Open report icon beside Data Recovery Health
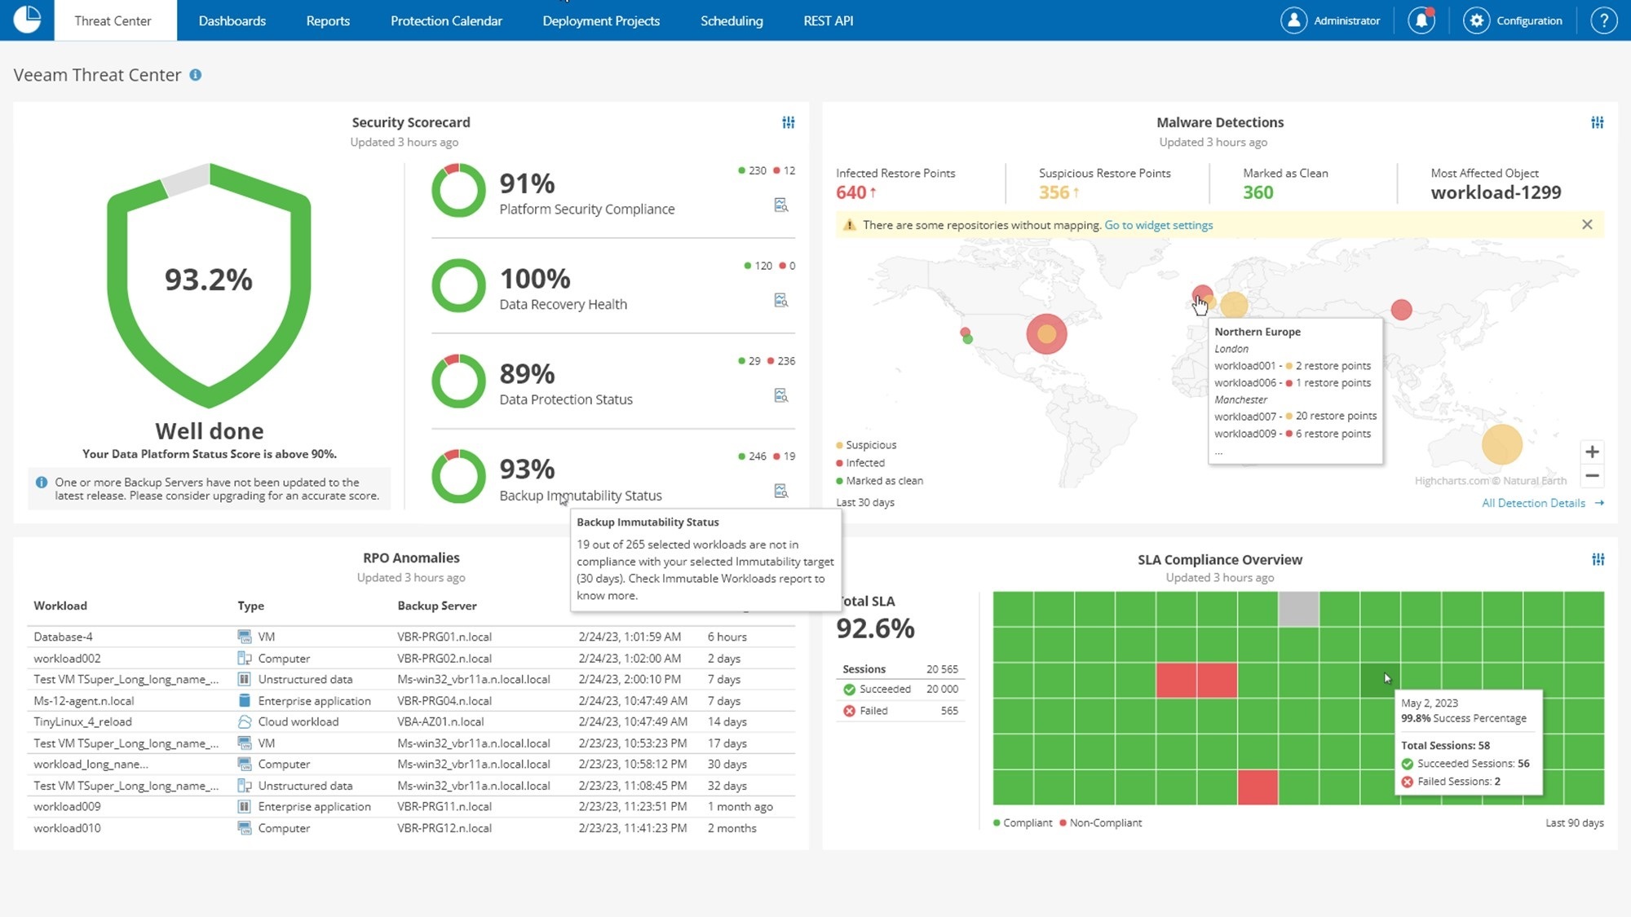The height and width of the screenshot is (917, 1631). (781, 300)
